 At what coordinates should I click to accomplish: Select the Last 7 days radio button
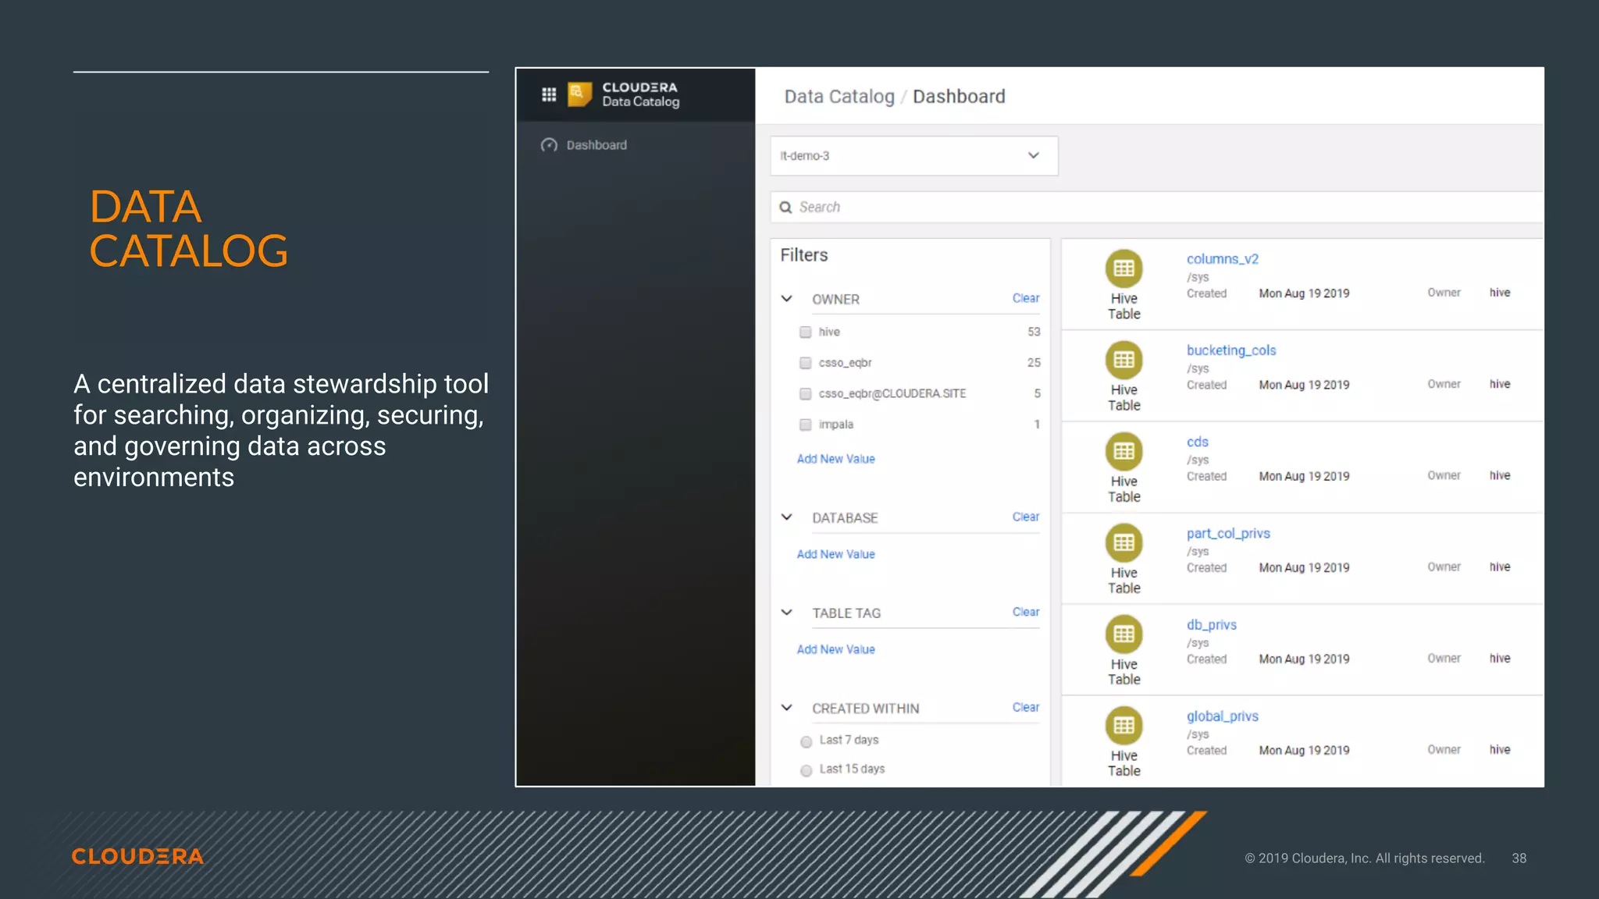806,741
